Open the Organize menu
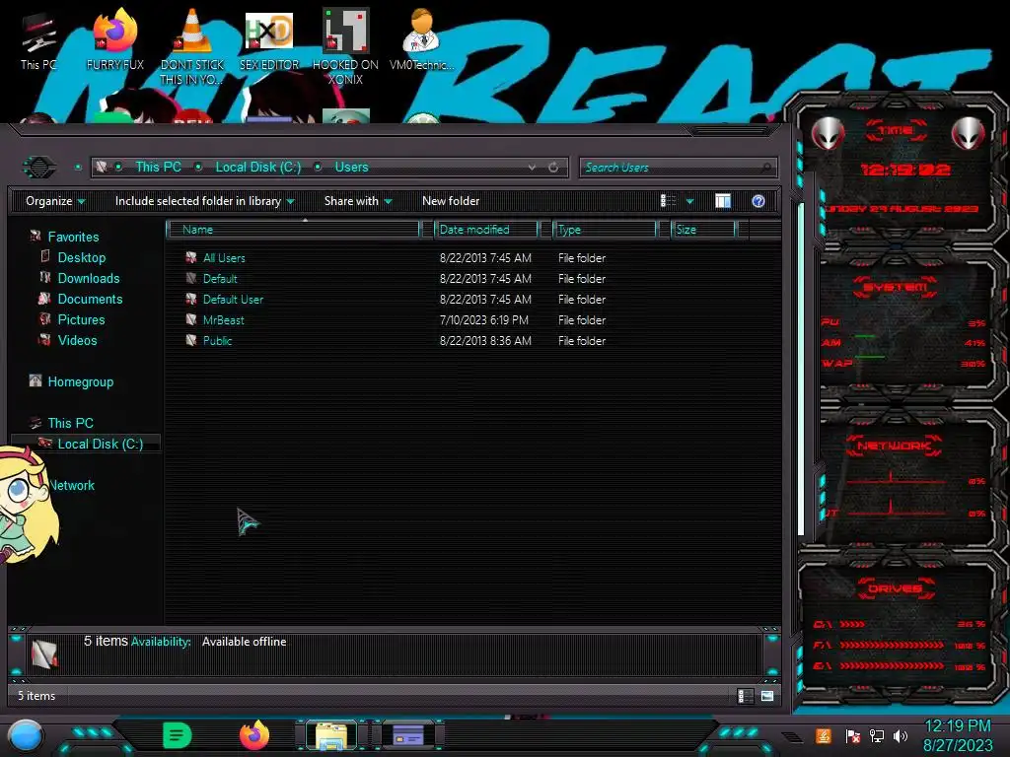Viewport: 1010px width, 757px height. [55, 201]
